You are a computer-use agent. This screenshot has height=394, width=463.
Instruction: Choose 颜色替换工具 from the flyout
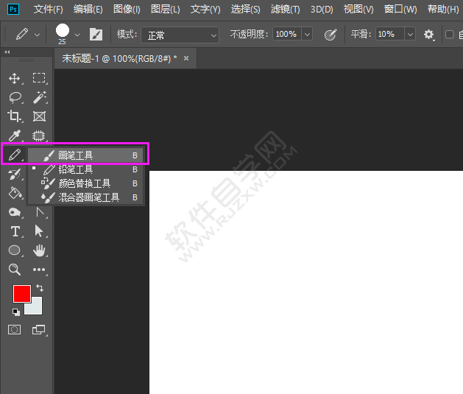click(85, 183)
